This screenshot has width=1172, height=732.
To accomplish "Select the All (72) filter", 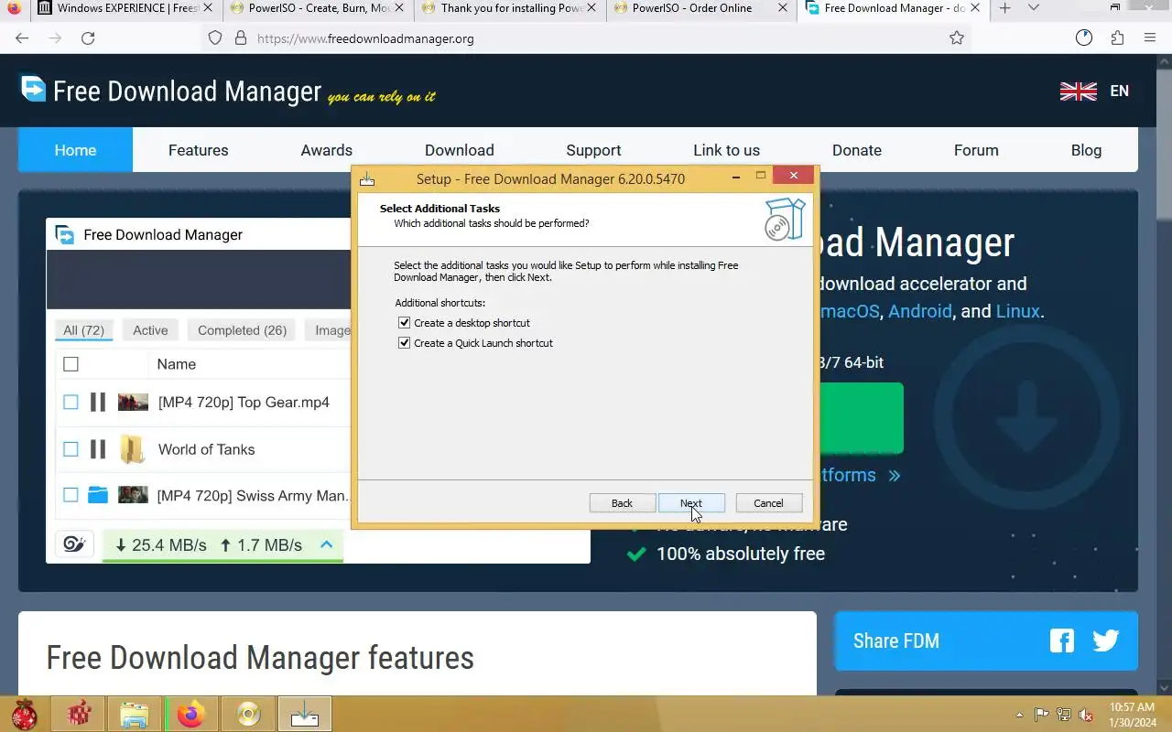I will pyautogui.click(x=83, y=330).
